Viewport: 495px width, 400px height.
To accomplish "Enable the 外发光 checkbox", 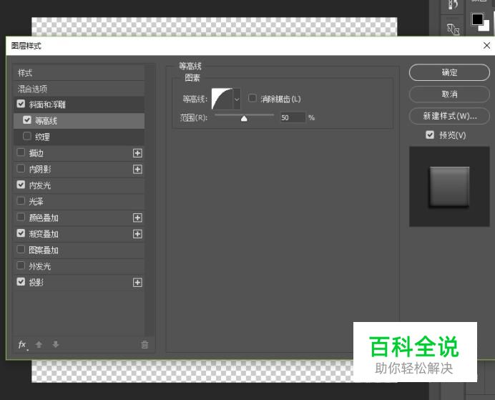I will pos(21,265).
